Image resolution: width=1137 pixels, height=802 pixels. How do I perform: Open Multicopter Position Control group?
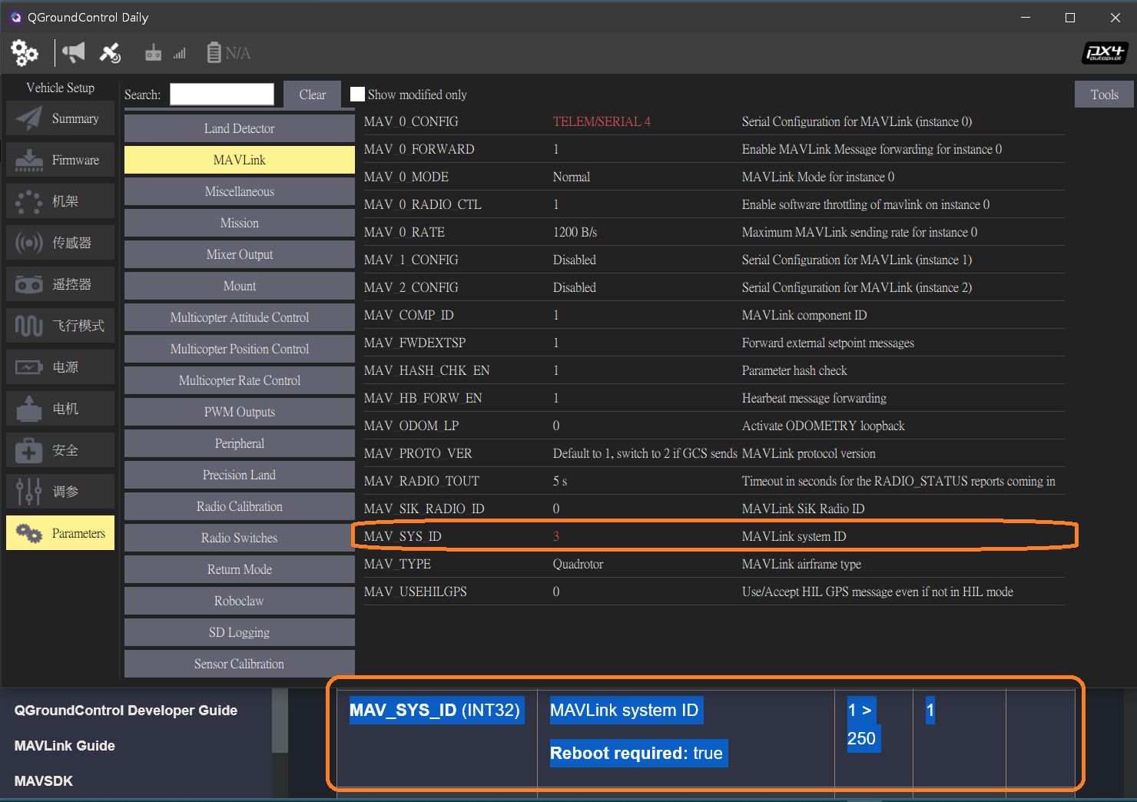[240, 349]
